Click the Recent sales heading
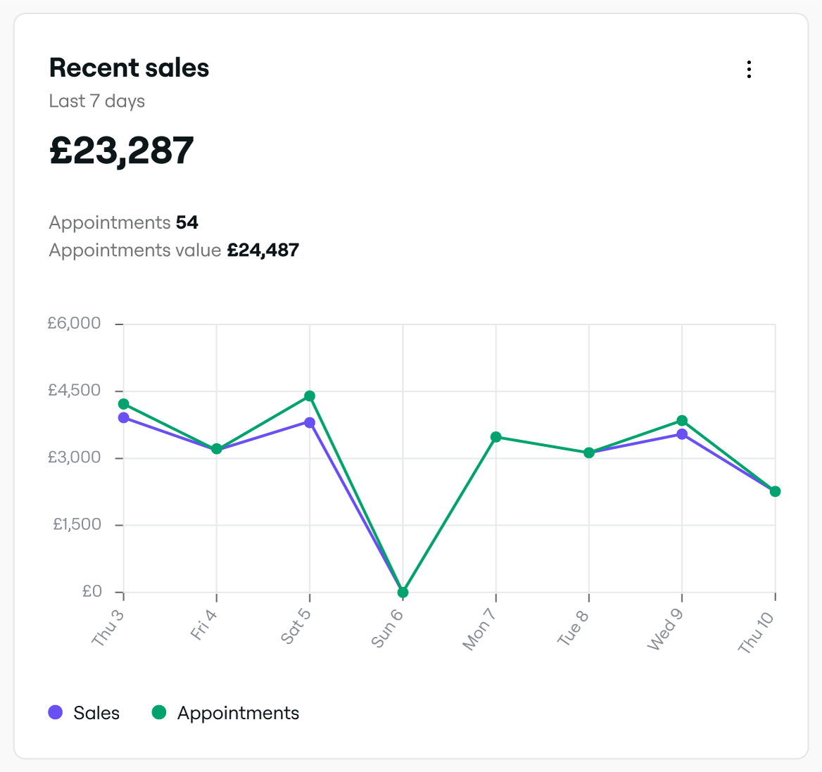Viewport: 822px width, 772px height. 129,68
